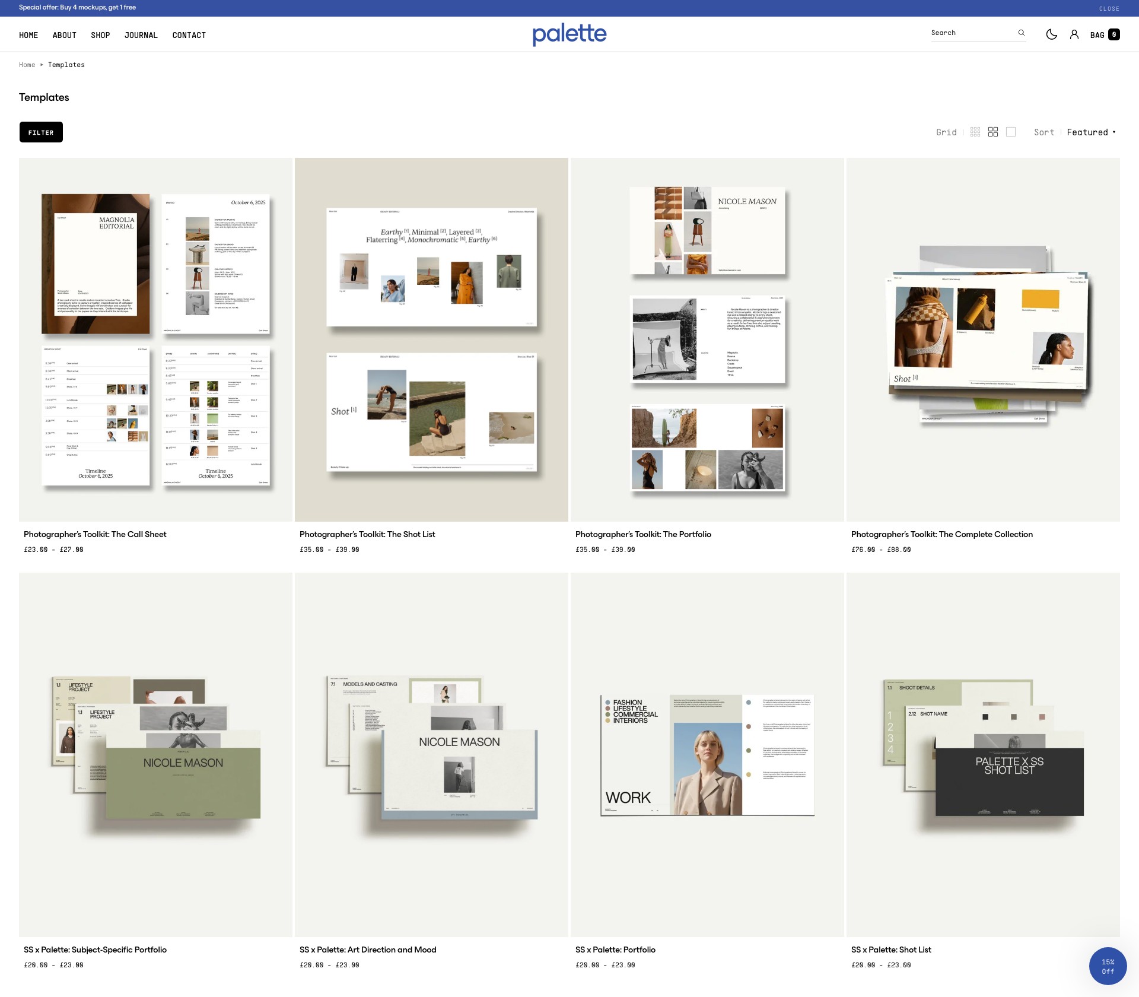Screen dimensions: 1139x997
Task: Open Subject-Specific Portfolio product thumbnail
Action: 155,755
